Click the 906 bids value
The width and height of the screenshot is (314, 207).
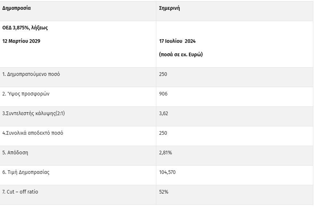pos(163,94)
